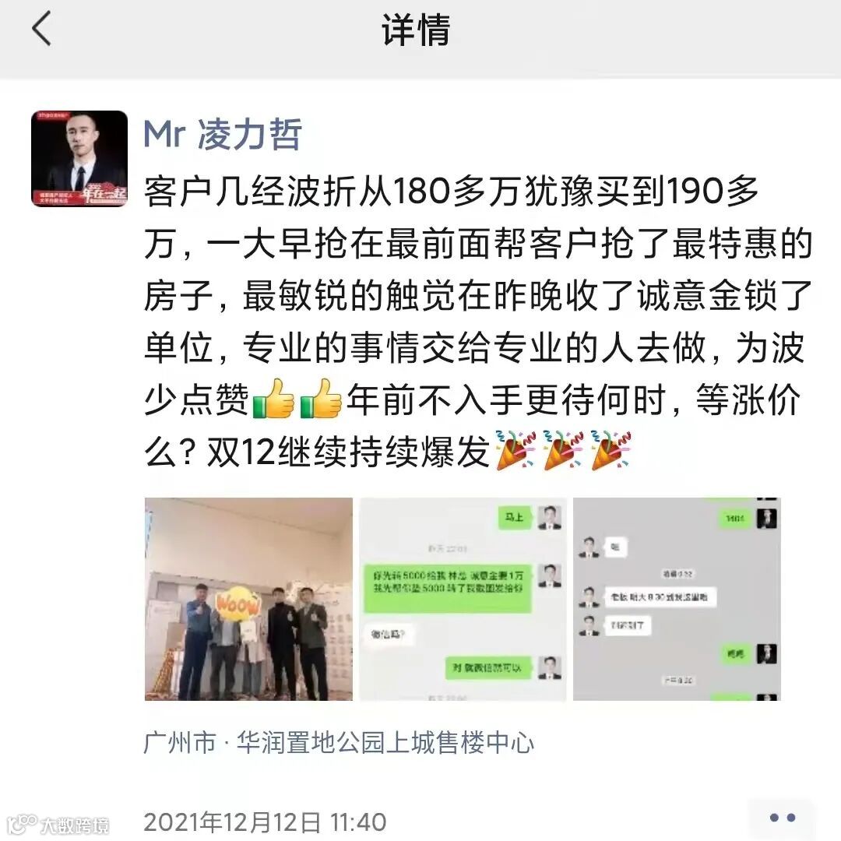Click the 大数跨境 watermark logo
Image resolution: width=841 pixels, height=841 pixels.
58,825
